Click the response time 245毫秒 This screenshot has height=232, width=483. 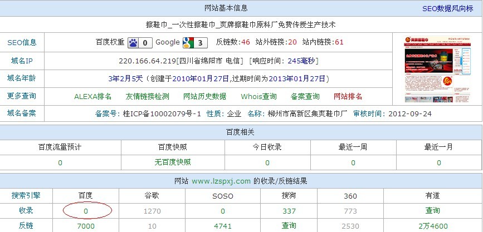301,61
